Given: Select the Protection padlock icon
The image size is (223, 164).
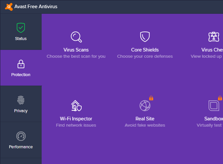Looking at the screenshot, I should click(x=21, y=64).
